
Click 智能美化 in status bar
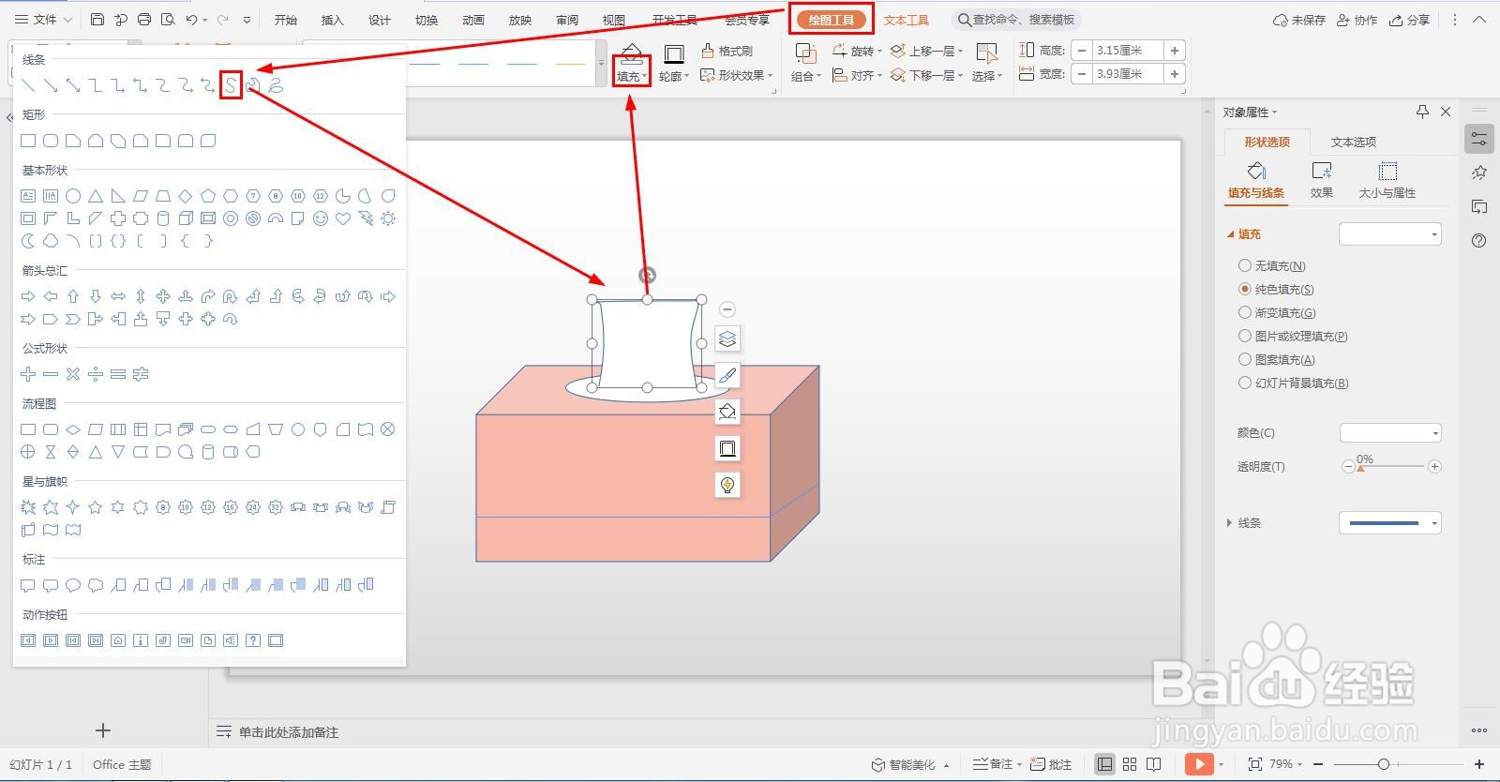pyautogui.click(x=910, y=764)
